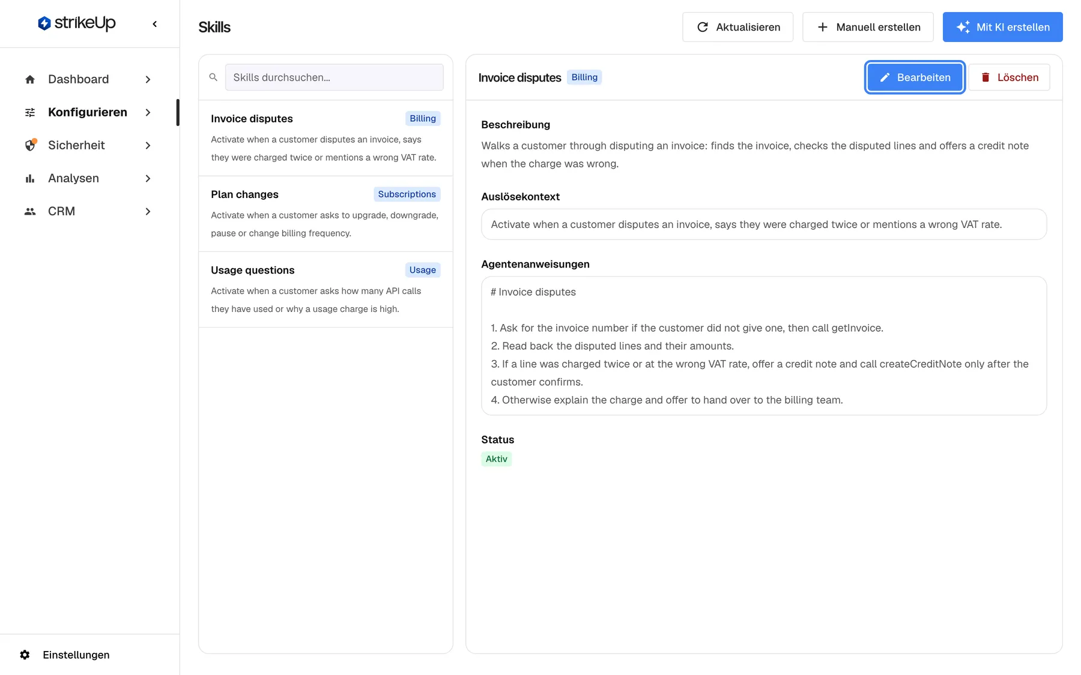Image resolution: width=1081 pixels, height=675 pixels.
Task: Click the CRM people icon
Action: pos(30,211)
